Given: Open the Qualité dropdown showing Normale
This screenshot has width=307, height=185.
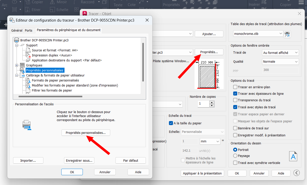Looking at the screenshot, I should (280, 61).
